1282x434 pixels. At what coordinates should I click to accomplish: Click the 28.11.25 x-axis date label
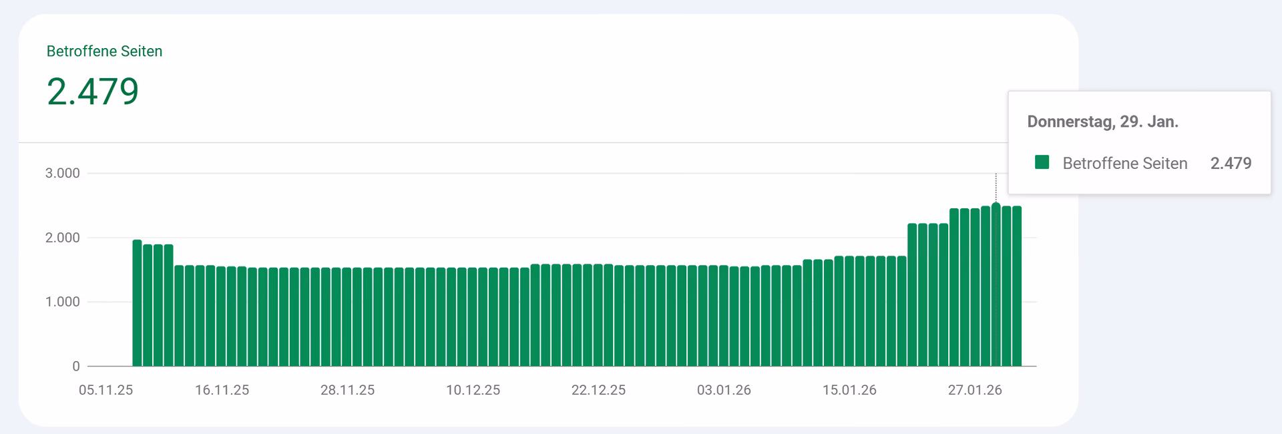(x=347, y=390)
